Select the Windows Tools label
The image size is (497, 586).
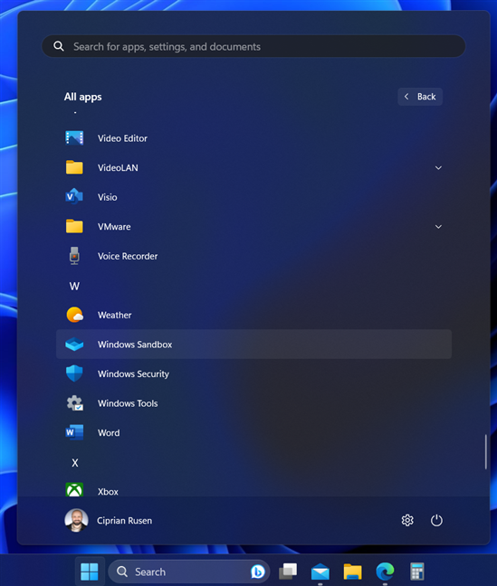coord(128,403)
